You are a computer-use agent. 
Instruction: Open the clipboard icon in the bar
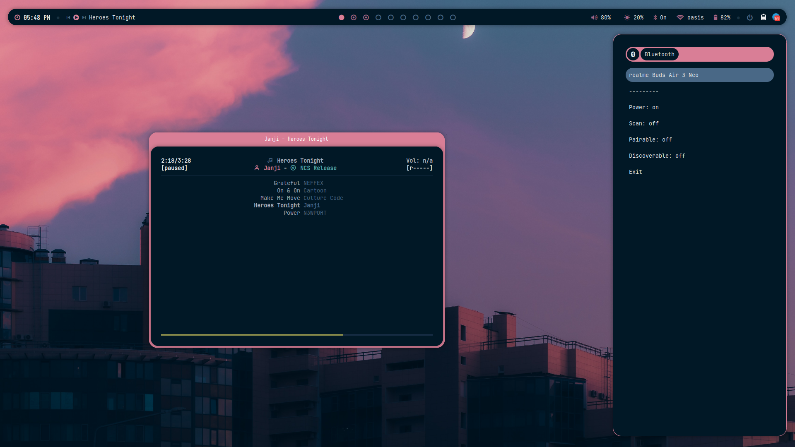coord(764,17)
